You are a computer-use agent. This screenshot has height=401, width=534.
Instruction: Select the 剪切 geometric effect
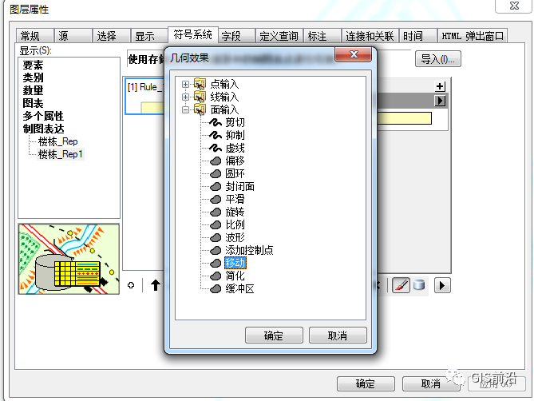pos(235,122)
